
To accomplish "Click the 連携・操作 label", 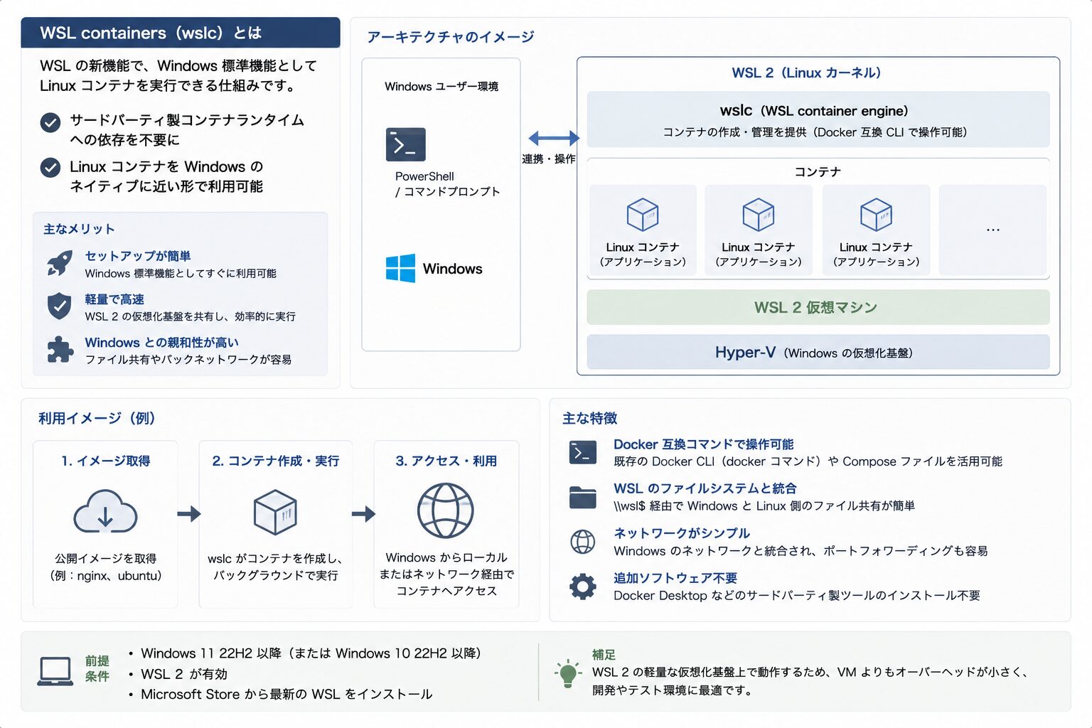I will point(549,159).
